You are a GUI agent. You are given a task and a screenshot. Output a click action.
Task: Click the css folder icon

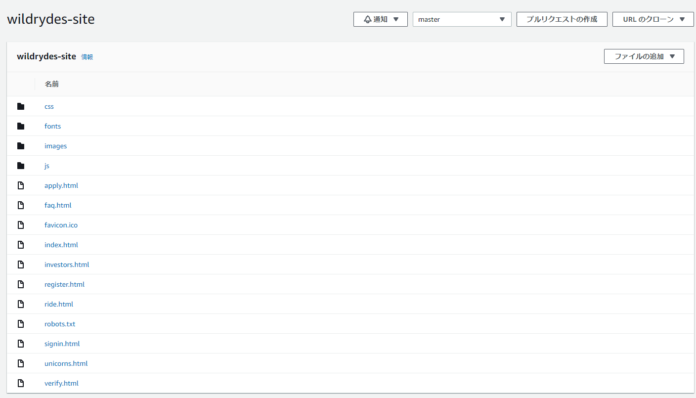(x=20, y=106)
